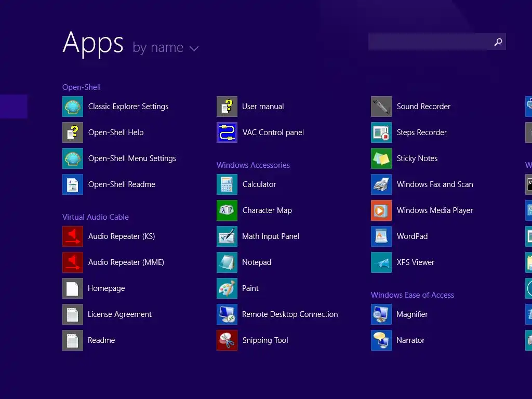Open WordPad via its icon
Screen dimensions: 532x399
coord(381,236)
